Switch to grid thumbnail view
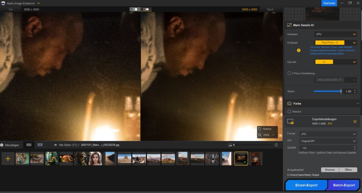The height and width of the screenshot is (193, 362). tap(29, 145)
